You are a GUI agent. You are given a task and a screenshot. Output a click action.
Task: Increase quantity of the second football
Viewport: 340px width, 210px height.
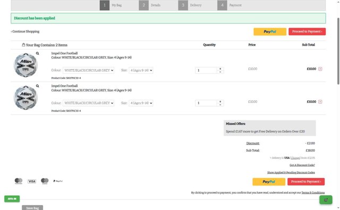pos(220,102)
